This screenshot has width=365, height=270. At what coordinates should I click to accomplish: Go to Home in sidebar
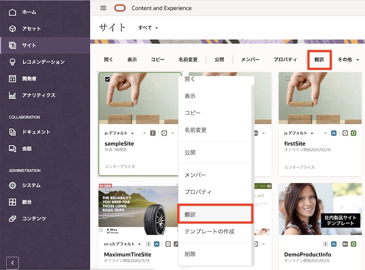click(x=29, y=12)
